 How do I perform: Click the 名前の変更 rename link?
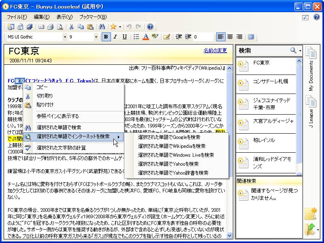click(215, 50)
